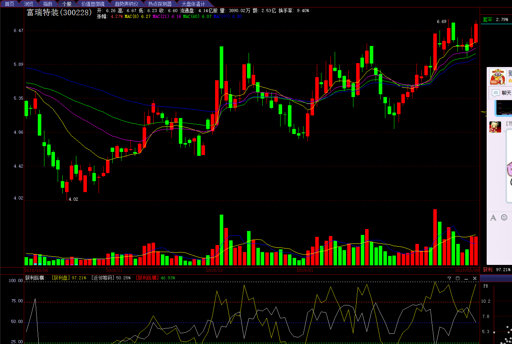
Task: Maximize the 获利纵横 indicator panel
Action: 458,278
